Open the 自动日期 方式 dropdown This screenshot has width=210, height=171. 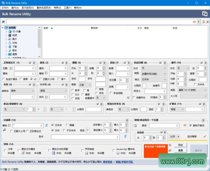154,68
